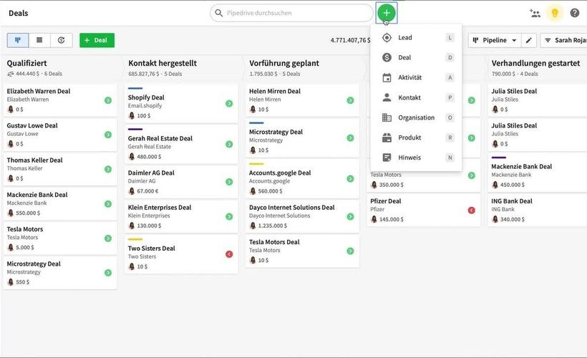The width and height of the screenshot is (587, 358).
Task: Click the green plus quick-add button
Action: coord(386,13)
